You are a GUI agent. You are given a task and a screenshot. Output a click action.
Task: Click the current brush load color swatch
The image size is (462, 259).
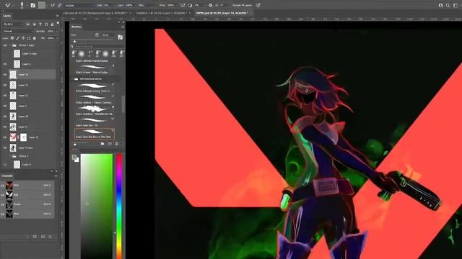42,5
